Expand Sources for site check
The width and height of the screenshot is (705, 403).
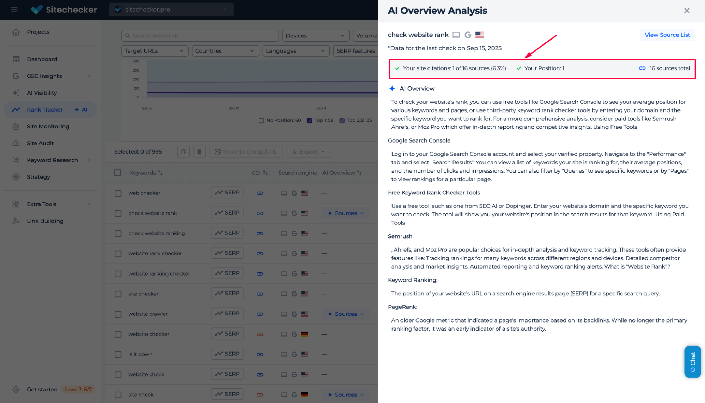pos(346,395)
